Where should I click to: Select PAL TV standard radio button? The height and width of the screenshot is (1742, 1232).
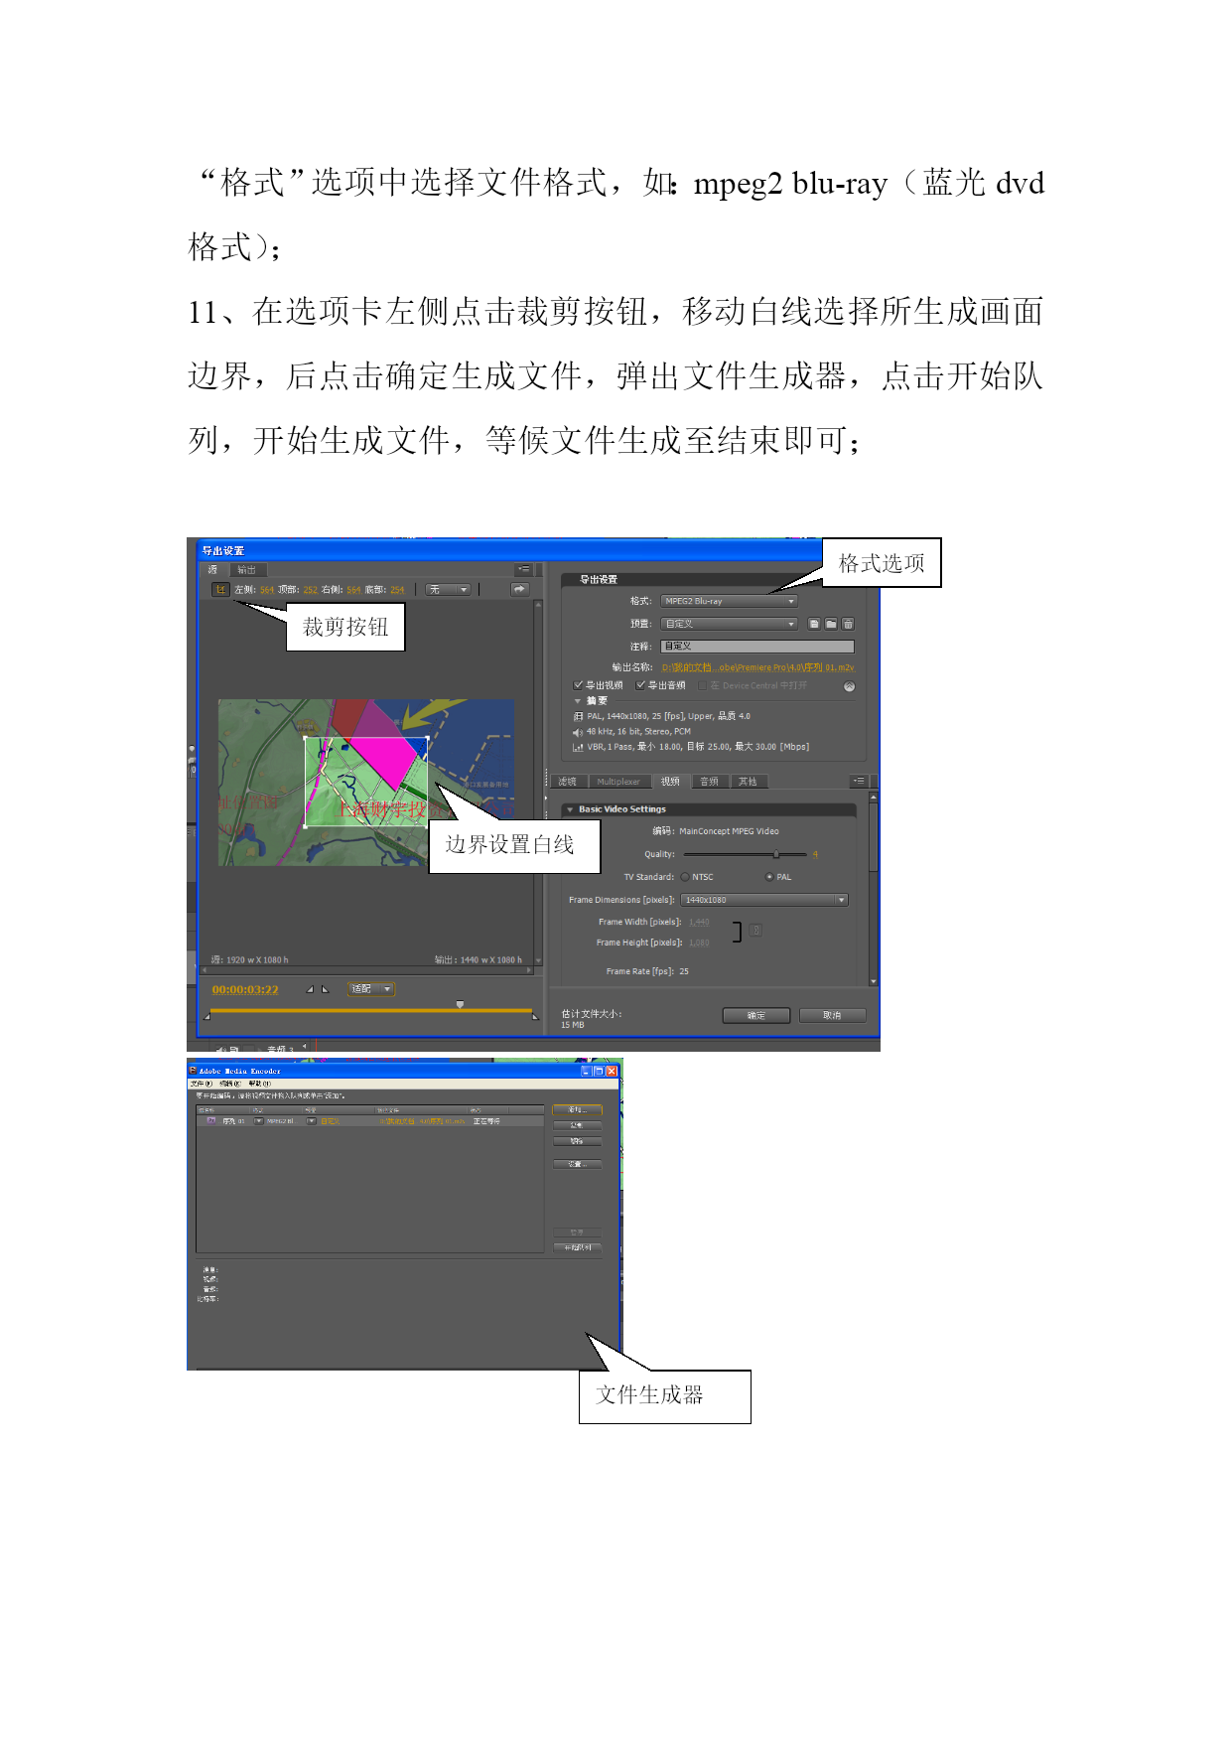769,877
